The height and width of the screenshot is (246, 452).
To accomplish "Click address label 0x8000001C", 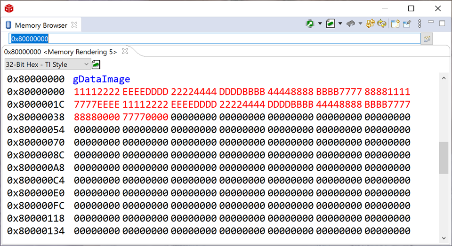I will click(36, 104).
